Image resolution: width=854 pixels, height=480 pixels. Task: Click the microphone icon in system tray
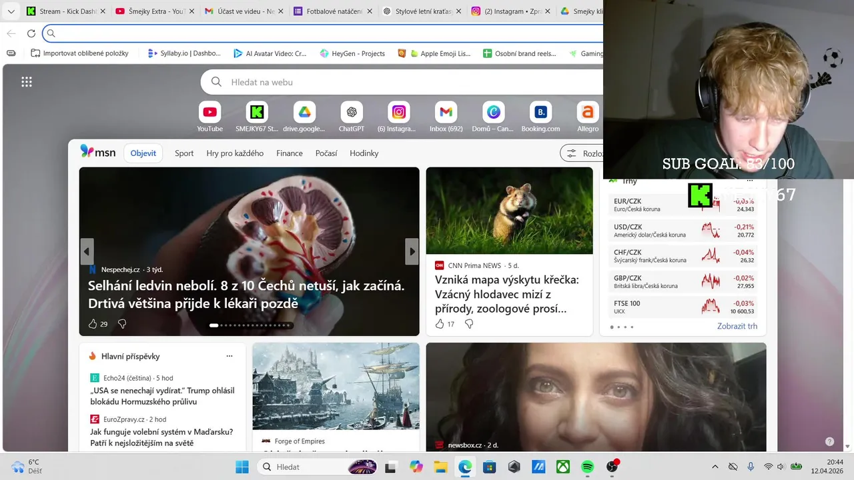pos(751,467)
